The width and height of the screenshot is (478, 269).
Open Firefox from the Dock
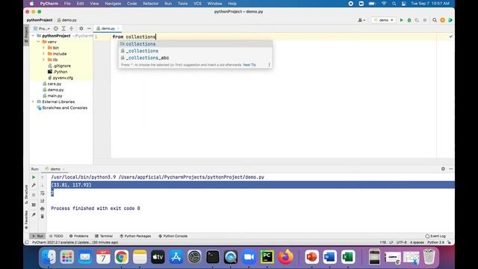click(285, 257)
